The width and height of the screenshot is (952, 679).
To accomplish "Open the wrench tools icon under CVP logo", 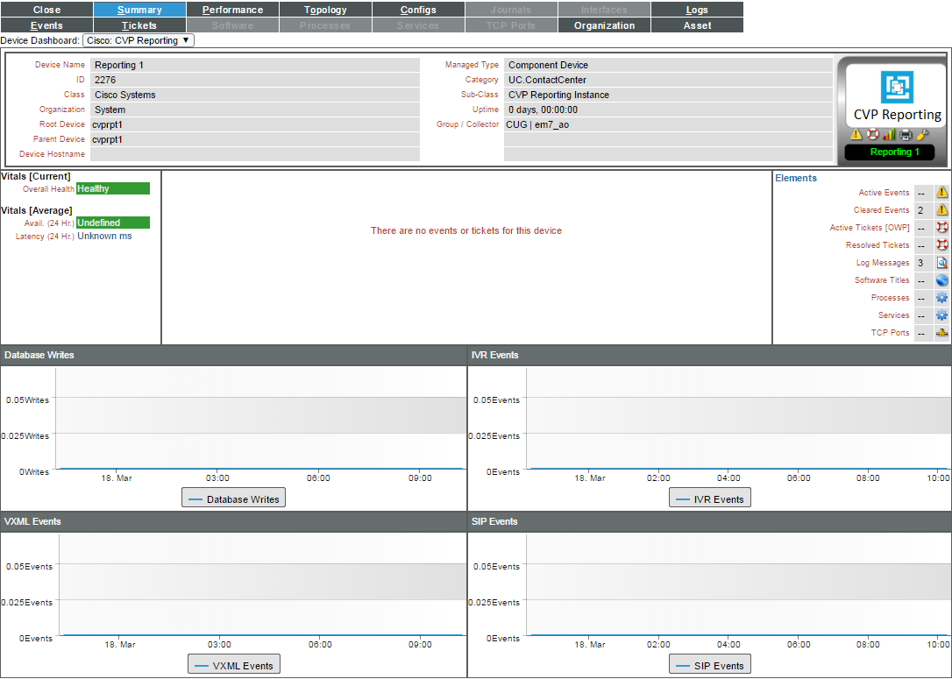I will click(922, 135).
